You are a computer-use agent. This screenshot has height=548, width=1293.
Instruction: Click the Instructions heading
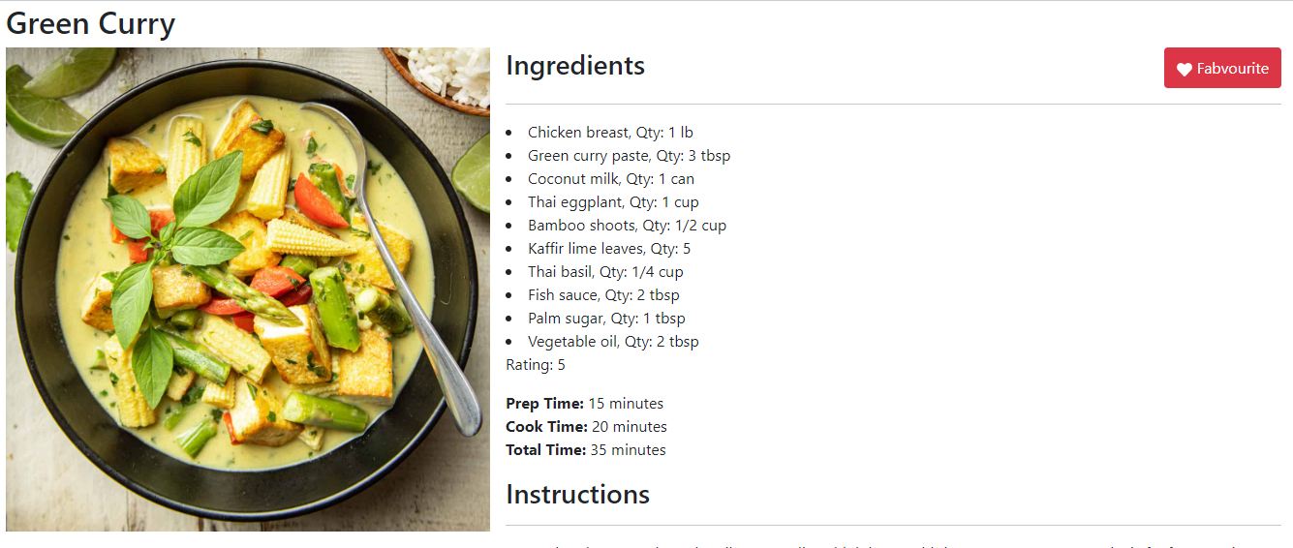(x=577, y=495)
